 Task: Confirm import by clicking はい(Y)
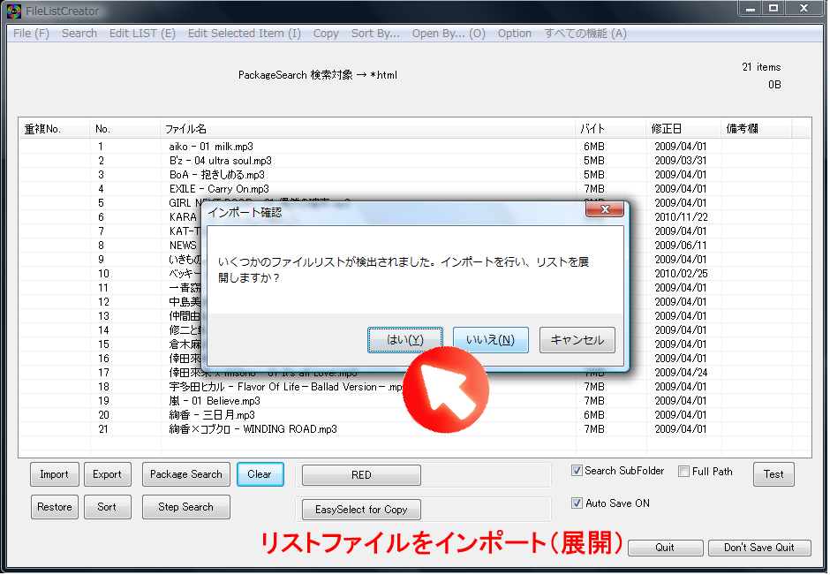(x=405, y=339)
